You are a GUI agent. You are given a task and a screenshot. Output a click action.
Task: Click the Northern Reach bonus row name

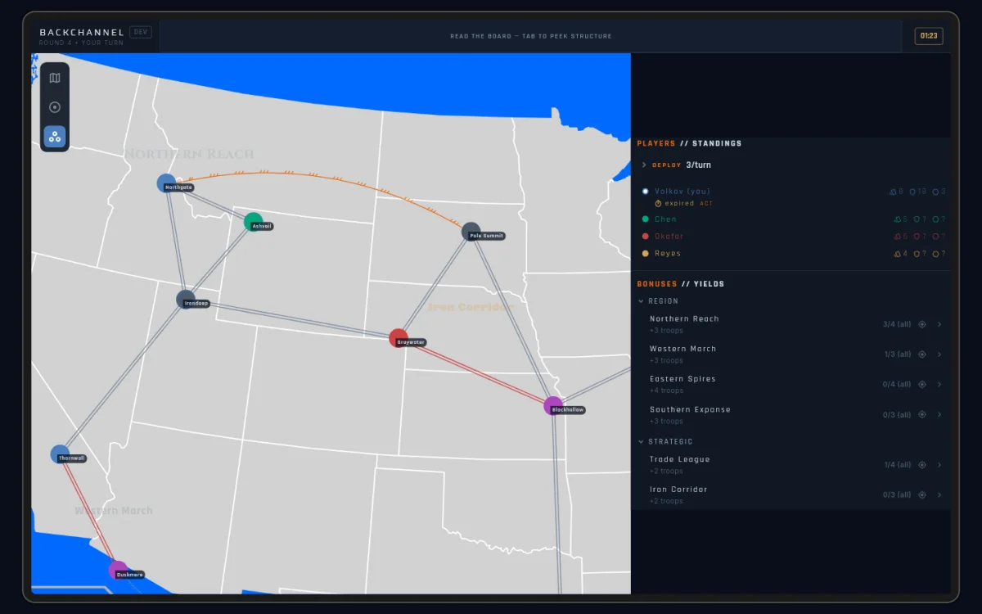684,319
